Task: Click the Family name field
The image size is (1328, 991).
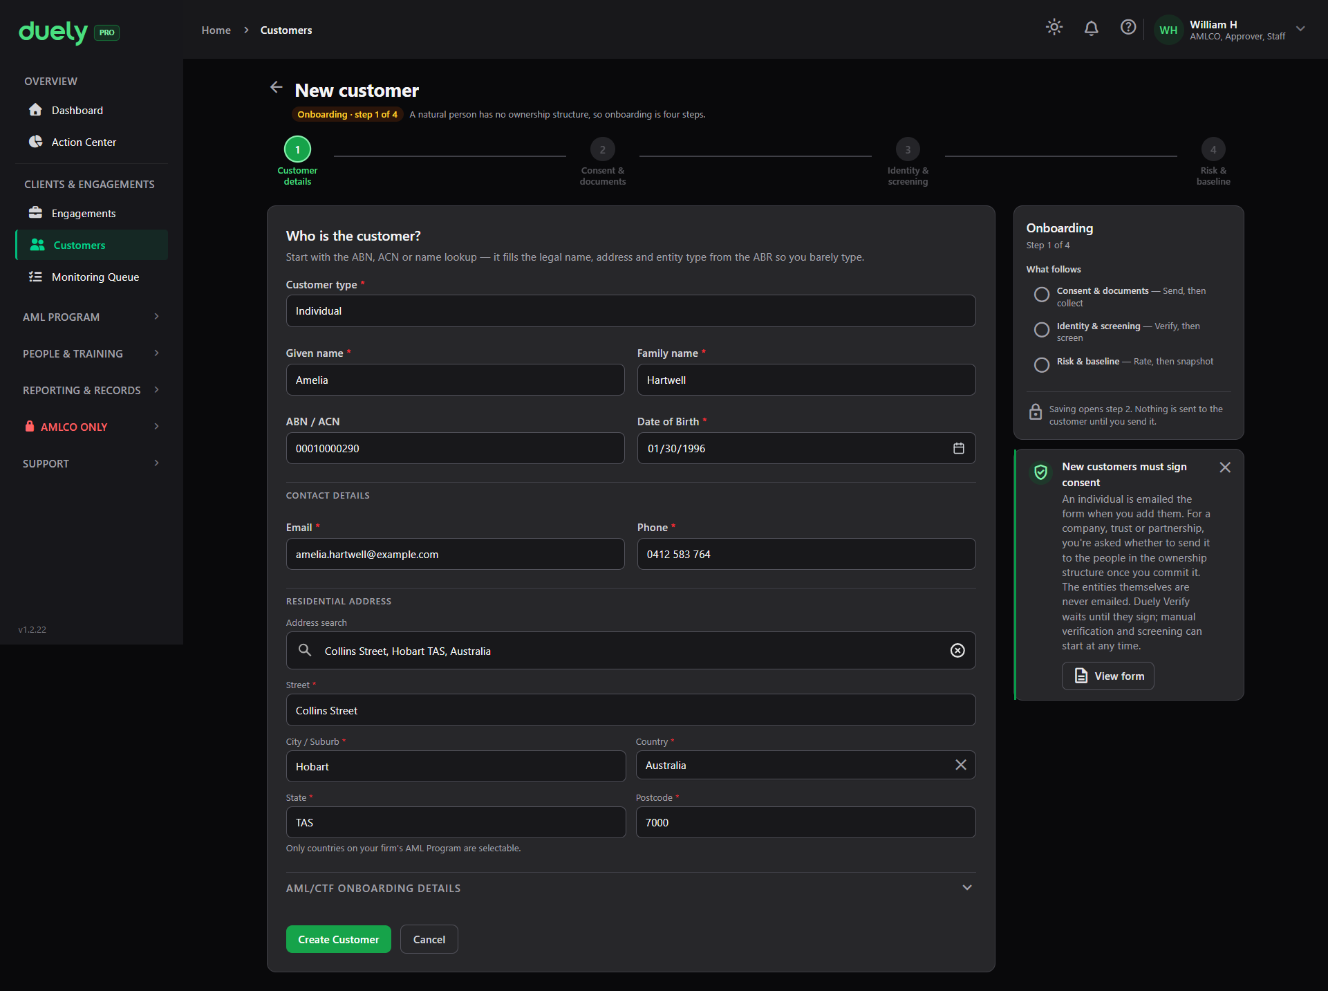Action: 806,380
